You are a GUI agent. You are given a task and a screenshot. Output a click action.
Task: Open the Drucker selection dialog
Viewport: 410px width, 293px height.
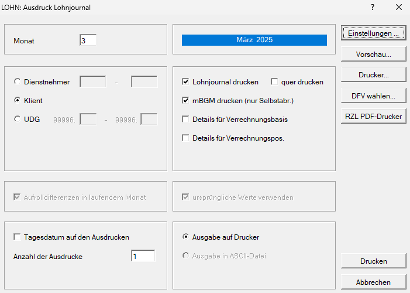pyautogui.click(x=373, y=75)
